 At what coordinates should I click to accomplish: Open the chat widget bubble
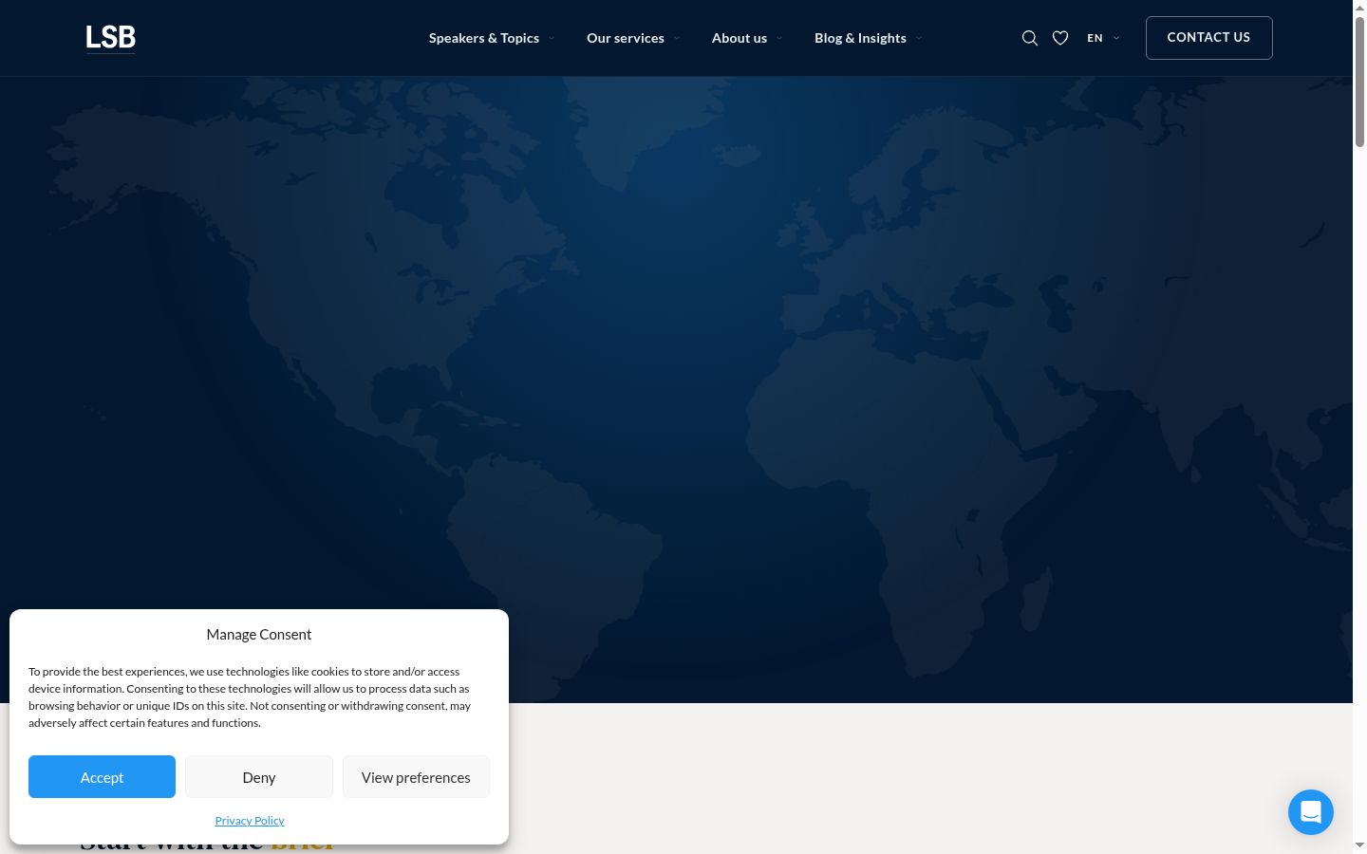(x=1311, y=812)
